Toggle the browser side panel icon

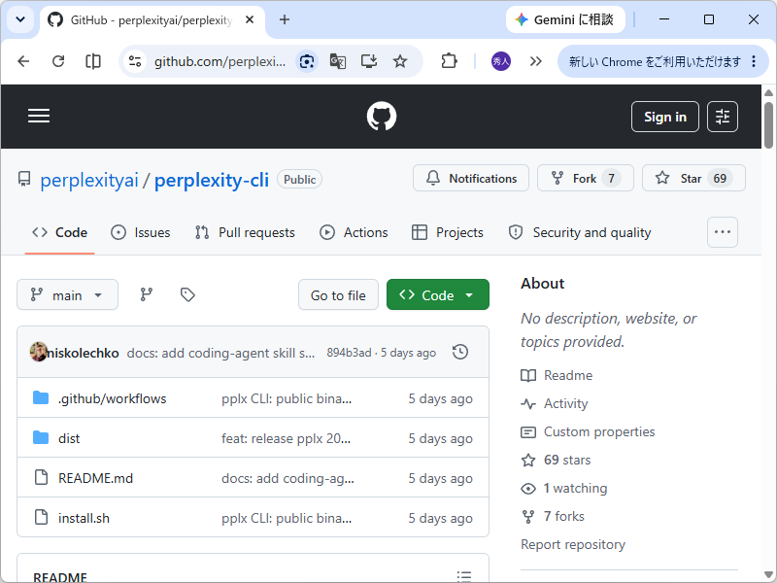coord(93,61)
